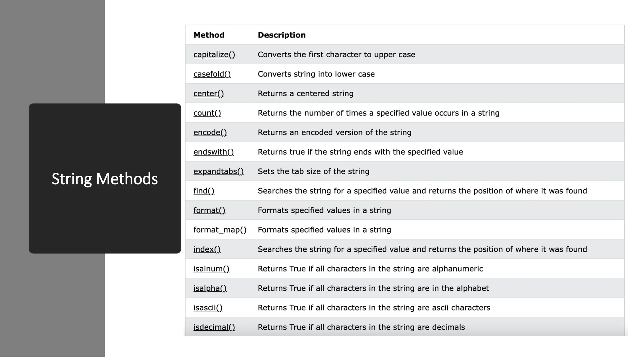Select the 'are alphanumeric' description text
Viewport: 635px width, 357px height.
(370, 269)
